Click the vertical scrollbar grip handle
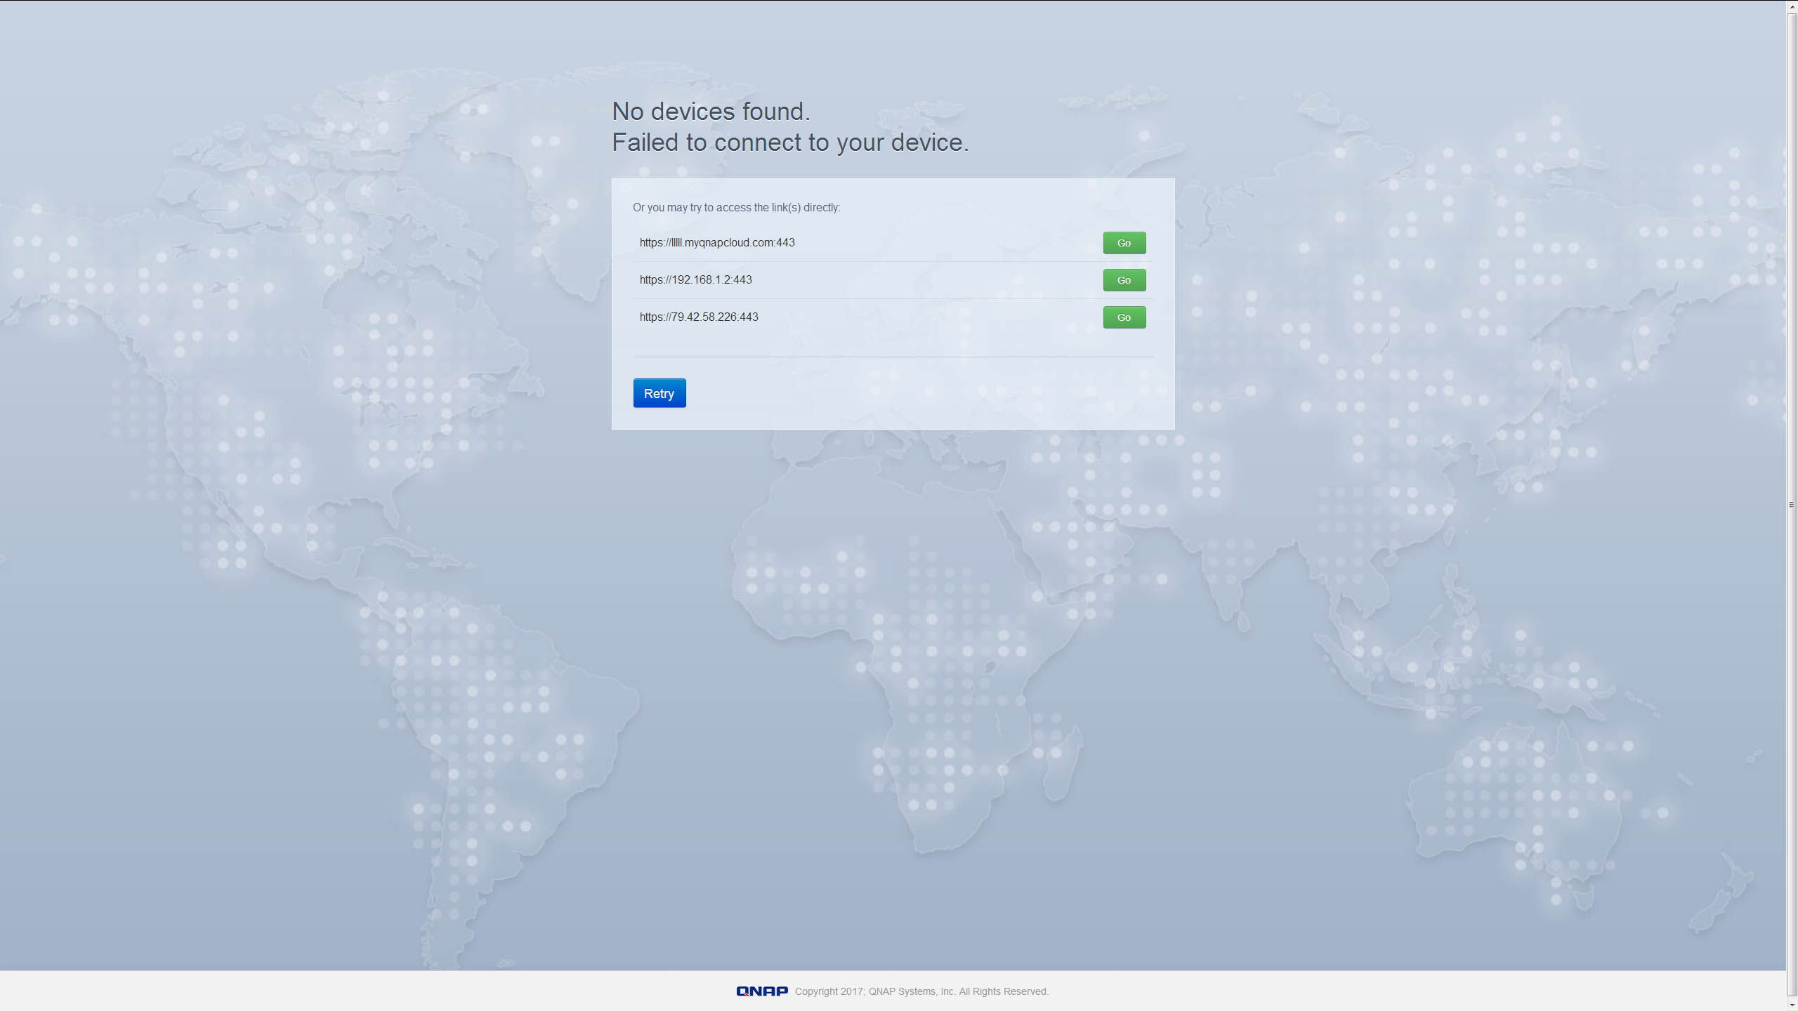This screenshot has width=1798, height=1011. point(1792,504)
